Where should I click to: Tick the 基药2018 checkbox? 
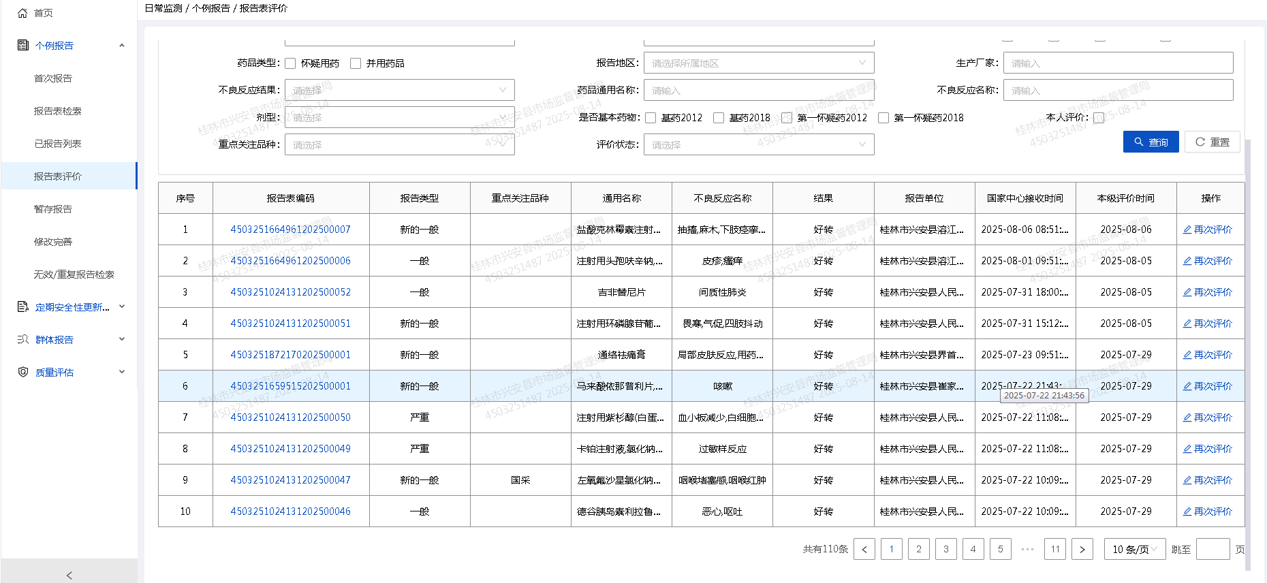pyautogui.click(x=719, y=118)
